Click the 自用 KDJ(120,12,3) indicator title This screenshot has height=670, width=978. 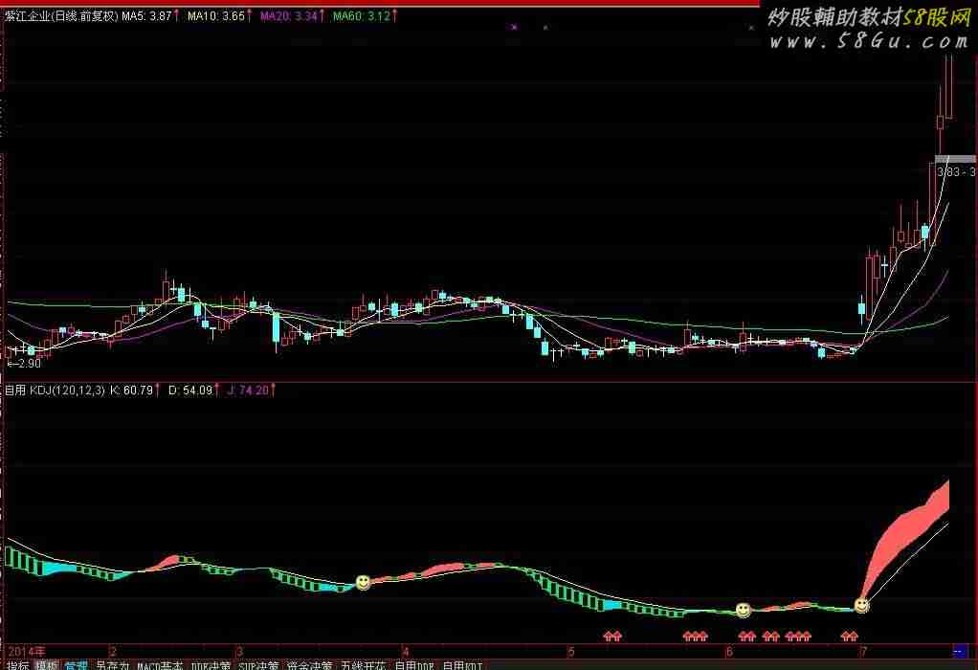pos(55,391)
